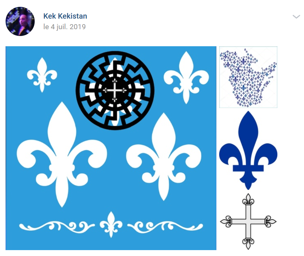304x256 pixels.
Task: Click the top fleur-de-lis tip of the grey cross
Action: [248, 199]
